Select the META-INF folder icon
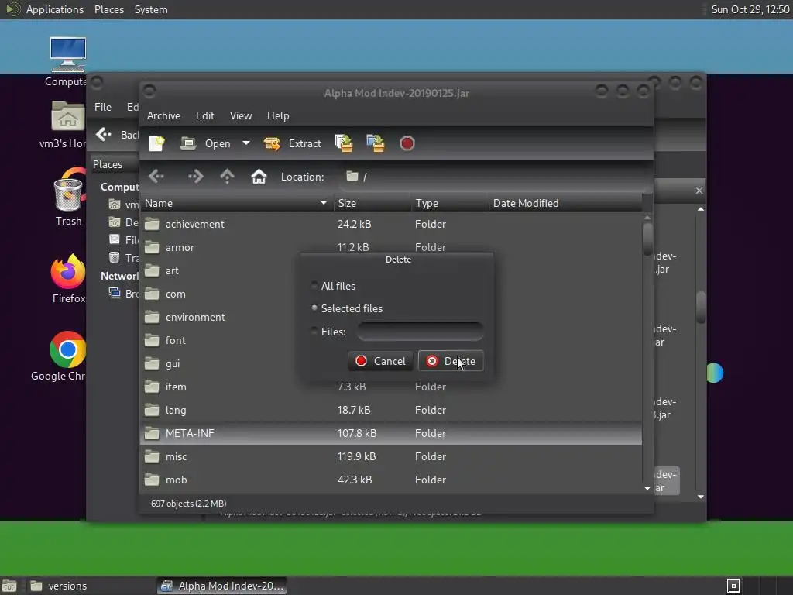The image size is (793, 595). pyautogui.click(x=152, y=434)
